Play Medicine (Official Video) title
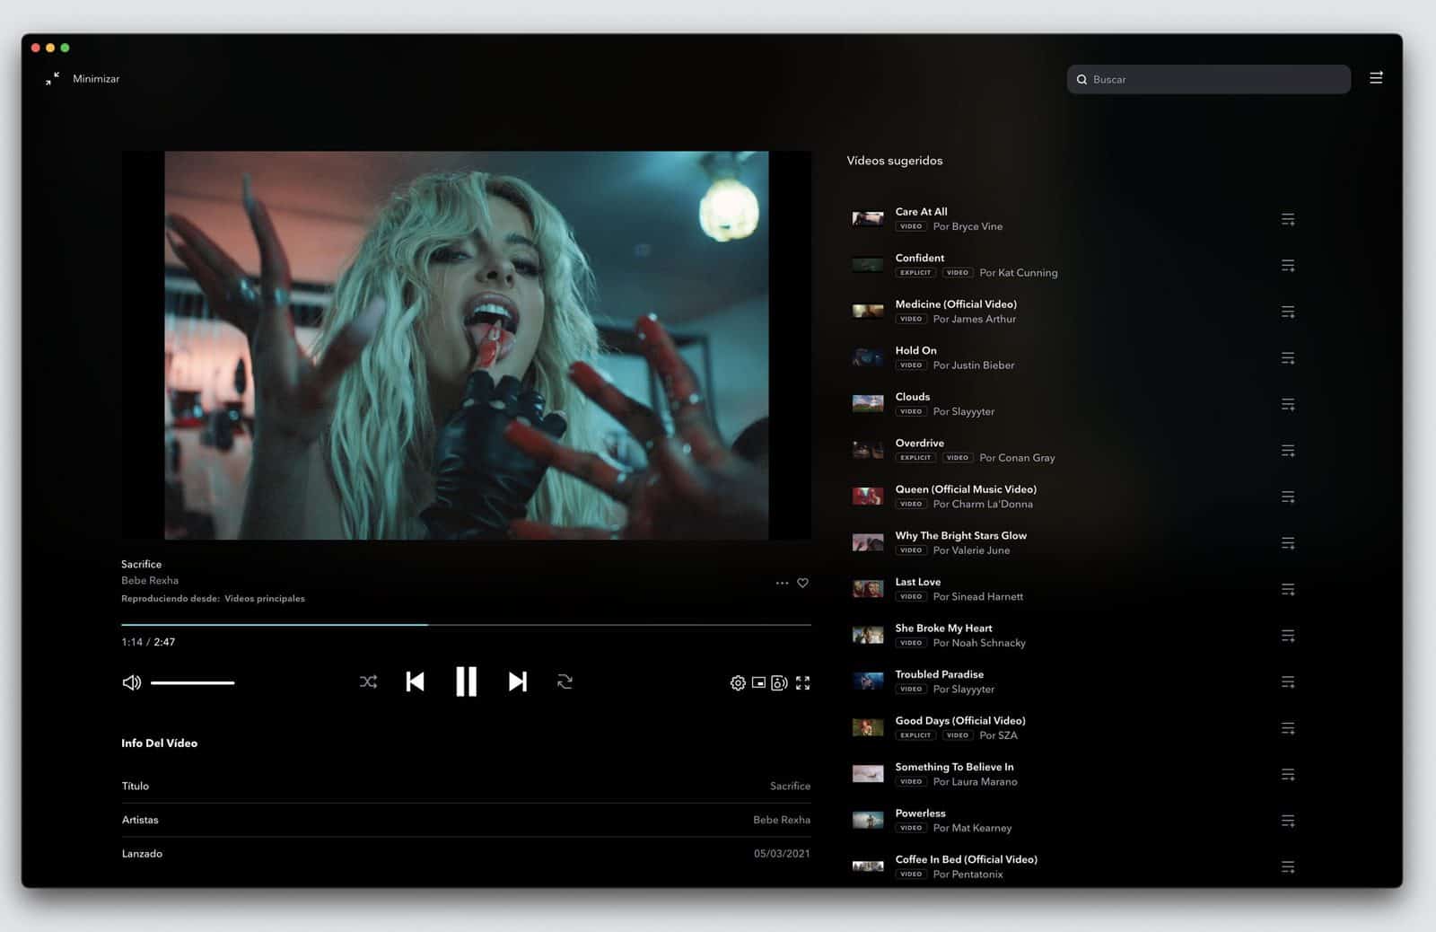1436x932 pixels. pyautogui.click(x=956, y=304)
